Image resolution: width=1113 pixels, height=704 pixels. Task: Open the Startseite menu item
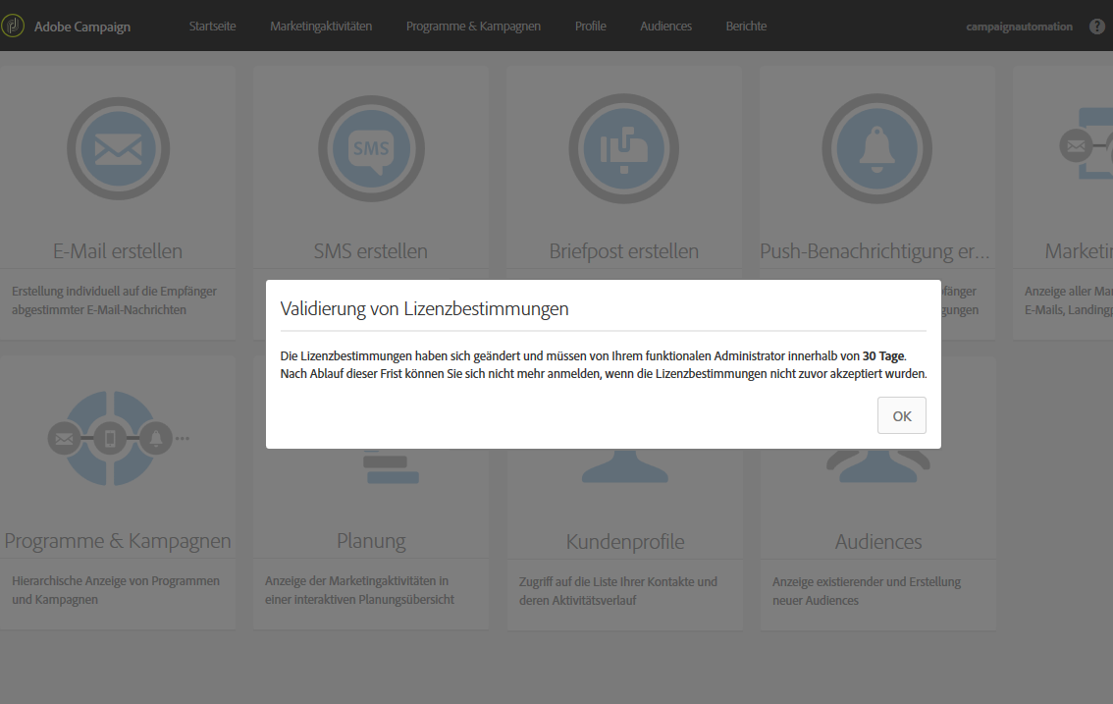coord(212,27)
